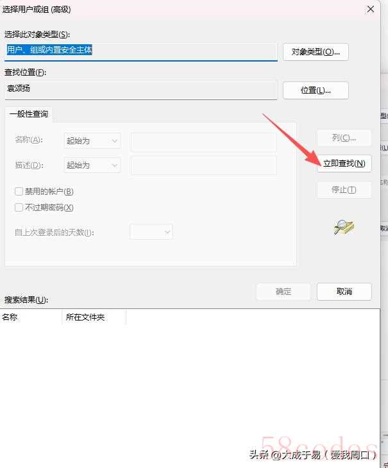This screenshot has height=468, width=388.
Task: Click the object type field text
Action: tap(49, 49)
